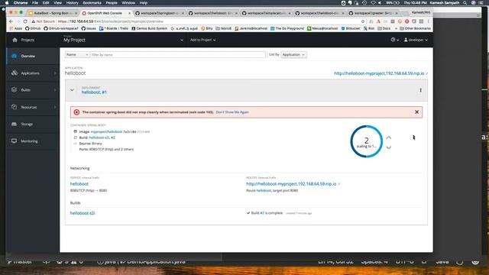Click the Builds layers icon

(x=14, y=90)
